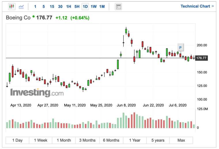Screen dimensions: 219x149
Task: Click the P event marker on chart
Action: (x=180, y=48)
